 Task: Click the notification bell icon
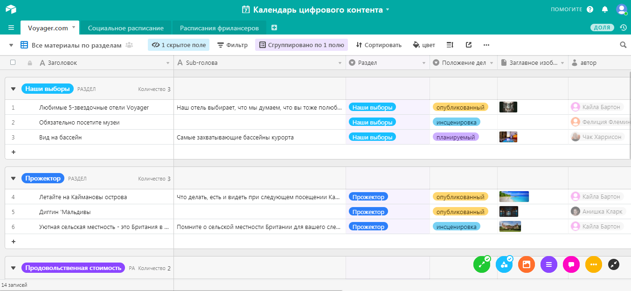(605, 9)
